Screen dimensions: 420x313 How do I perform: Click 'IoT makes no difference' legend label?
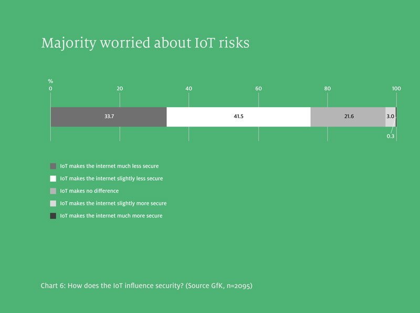pyautogui.click(x=89, y=191)
